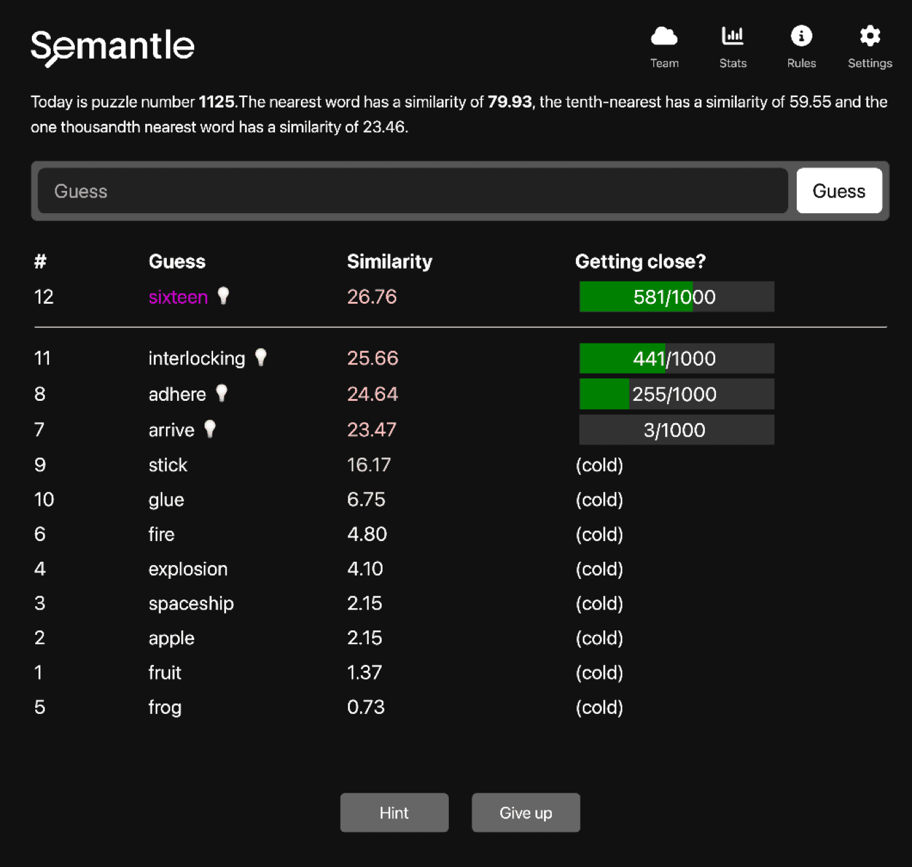Click the purple sixteen guess entry
This screenshot has width=912, height=867.
(x=178, y=297)
